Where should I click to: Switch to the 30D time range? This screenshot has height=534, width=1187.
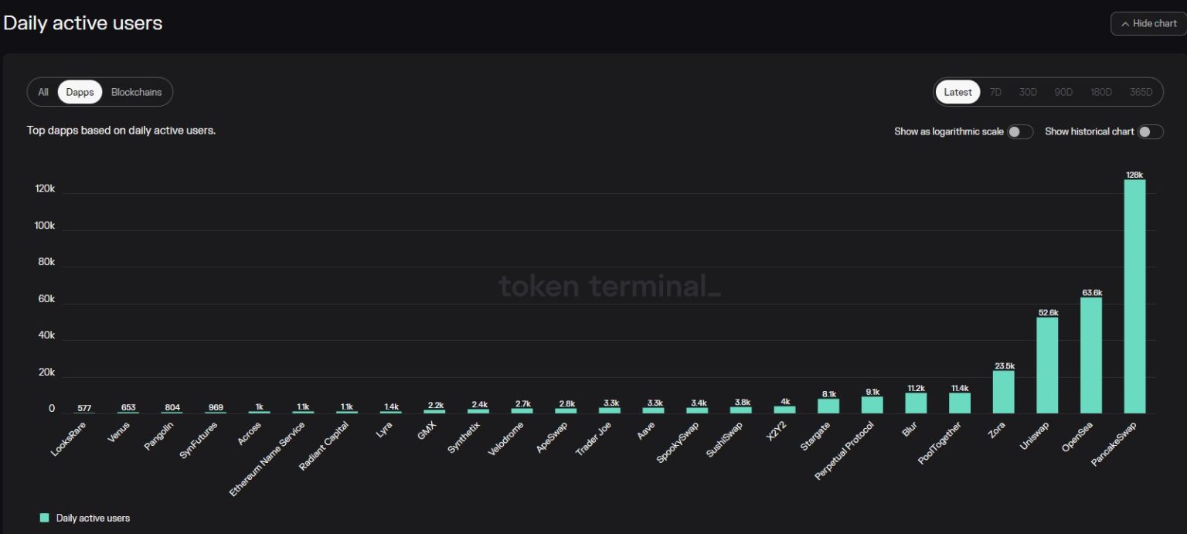(1029, 92)
